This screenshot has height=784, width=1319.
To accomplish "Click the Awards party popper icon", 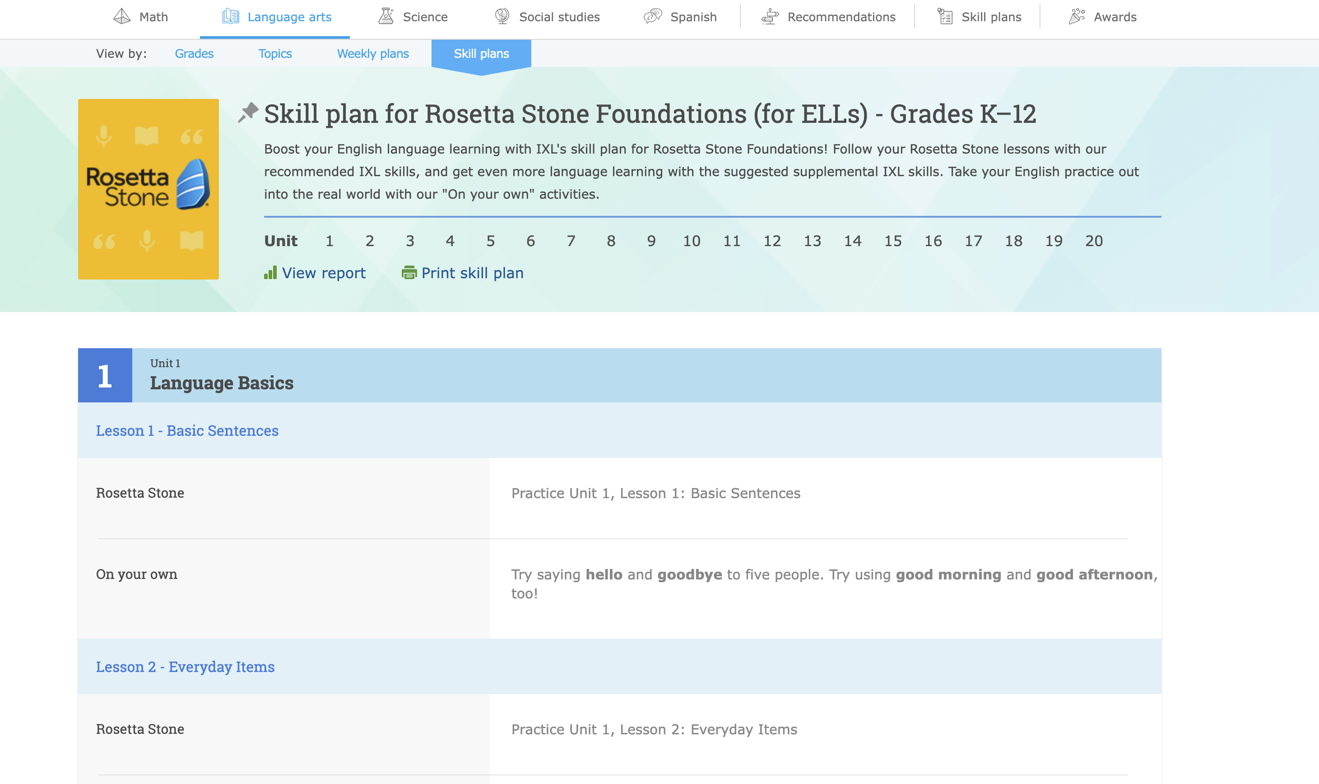I will click(x=1077, y=16).
